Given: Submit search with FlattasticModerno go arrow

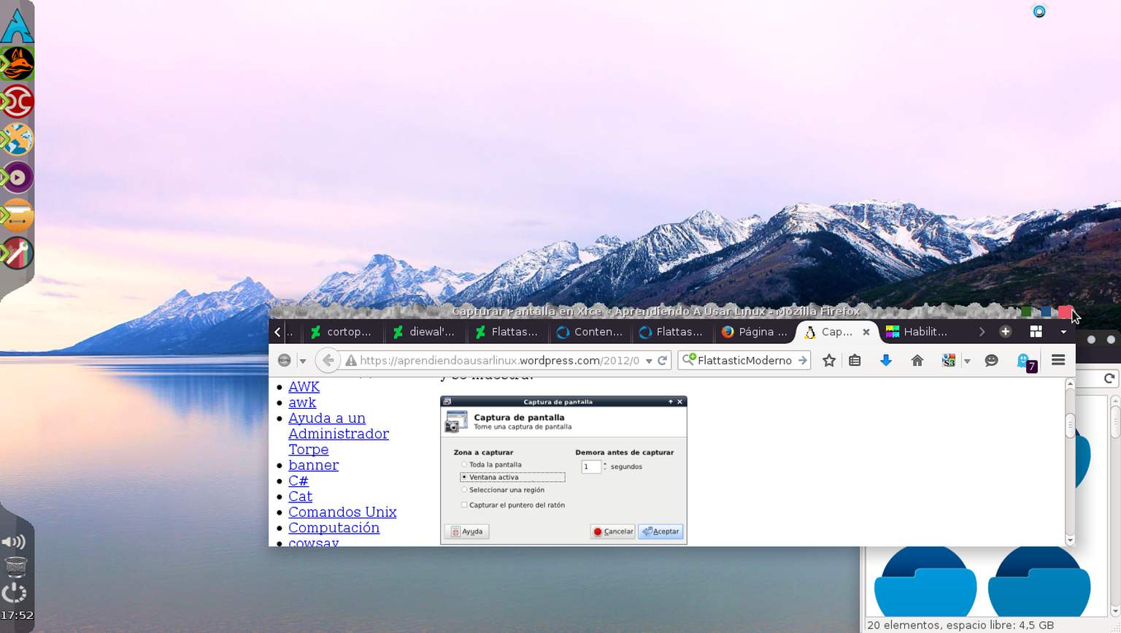Looking at the screenshot, I should [802, 360].
